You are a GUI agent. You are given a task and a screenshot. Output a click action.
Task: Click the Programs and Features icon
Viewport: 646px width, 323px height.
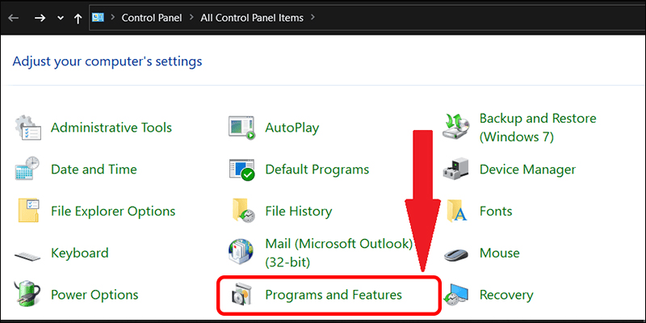click(x=242, y=295)
